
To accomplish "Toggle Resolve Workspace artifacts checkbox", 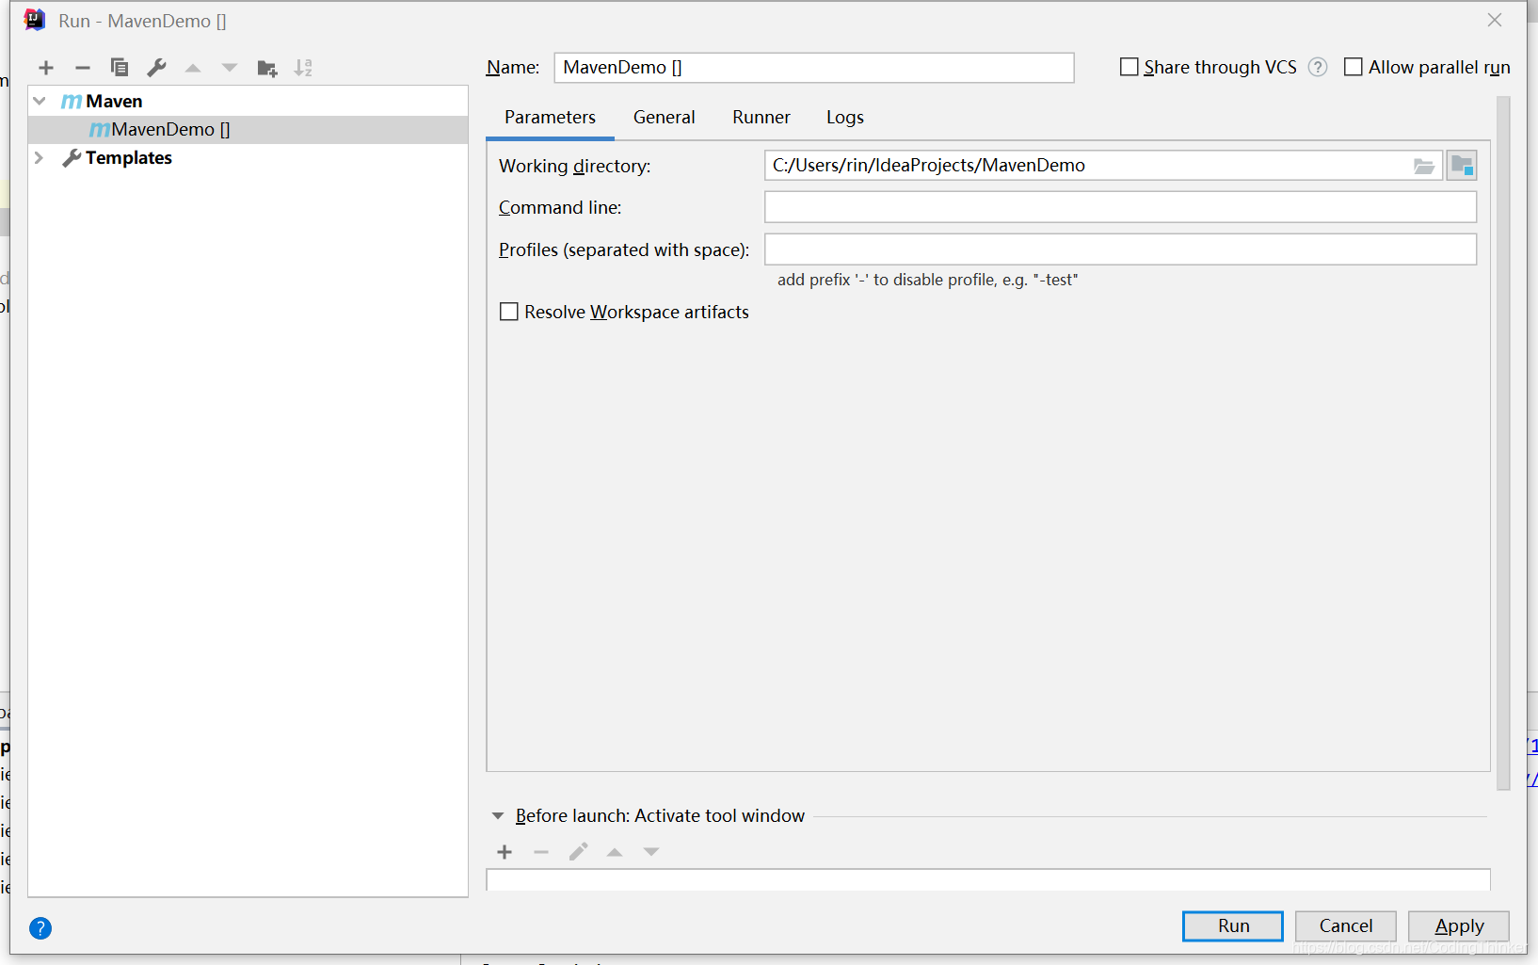I will click(x=509, y=312).
